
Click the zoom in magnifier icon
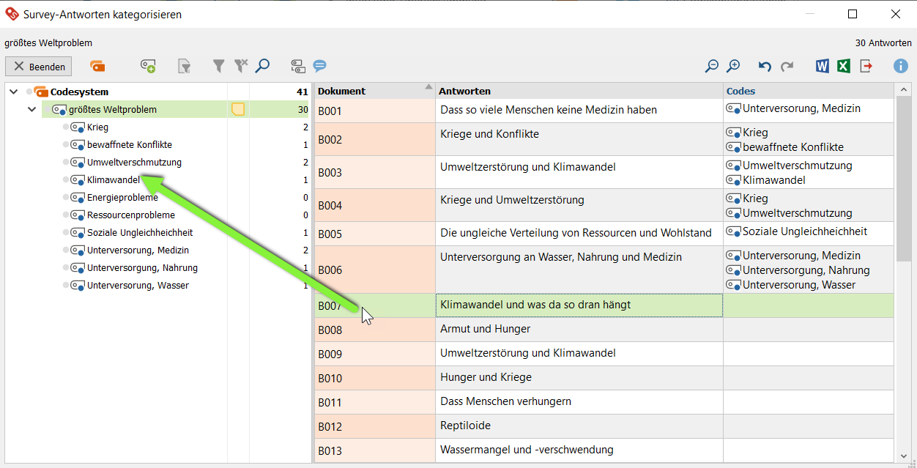(733, 67)
